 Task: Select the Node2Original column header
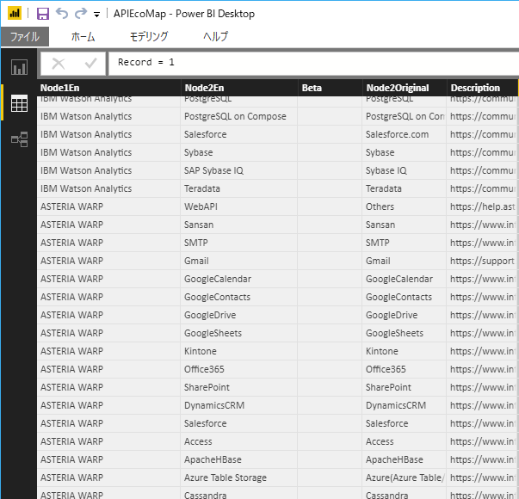tap(405, 88)
